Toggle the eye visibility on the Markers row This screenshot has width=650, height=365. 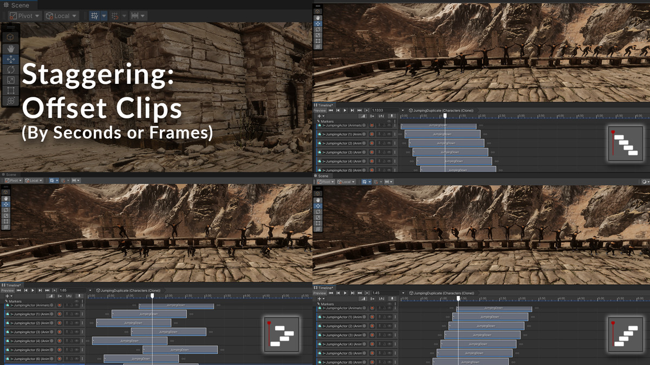click(x=389, y=121)
